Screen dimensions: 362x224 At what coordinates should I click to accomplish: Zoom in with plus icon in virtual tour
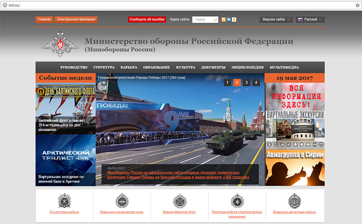pos(308,144)
